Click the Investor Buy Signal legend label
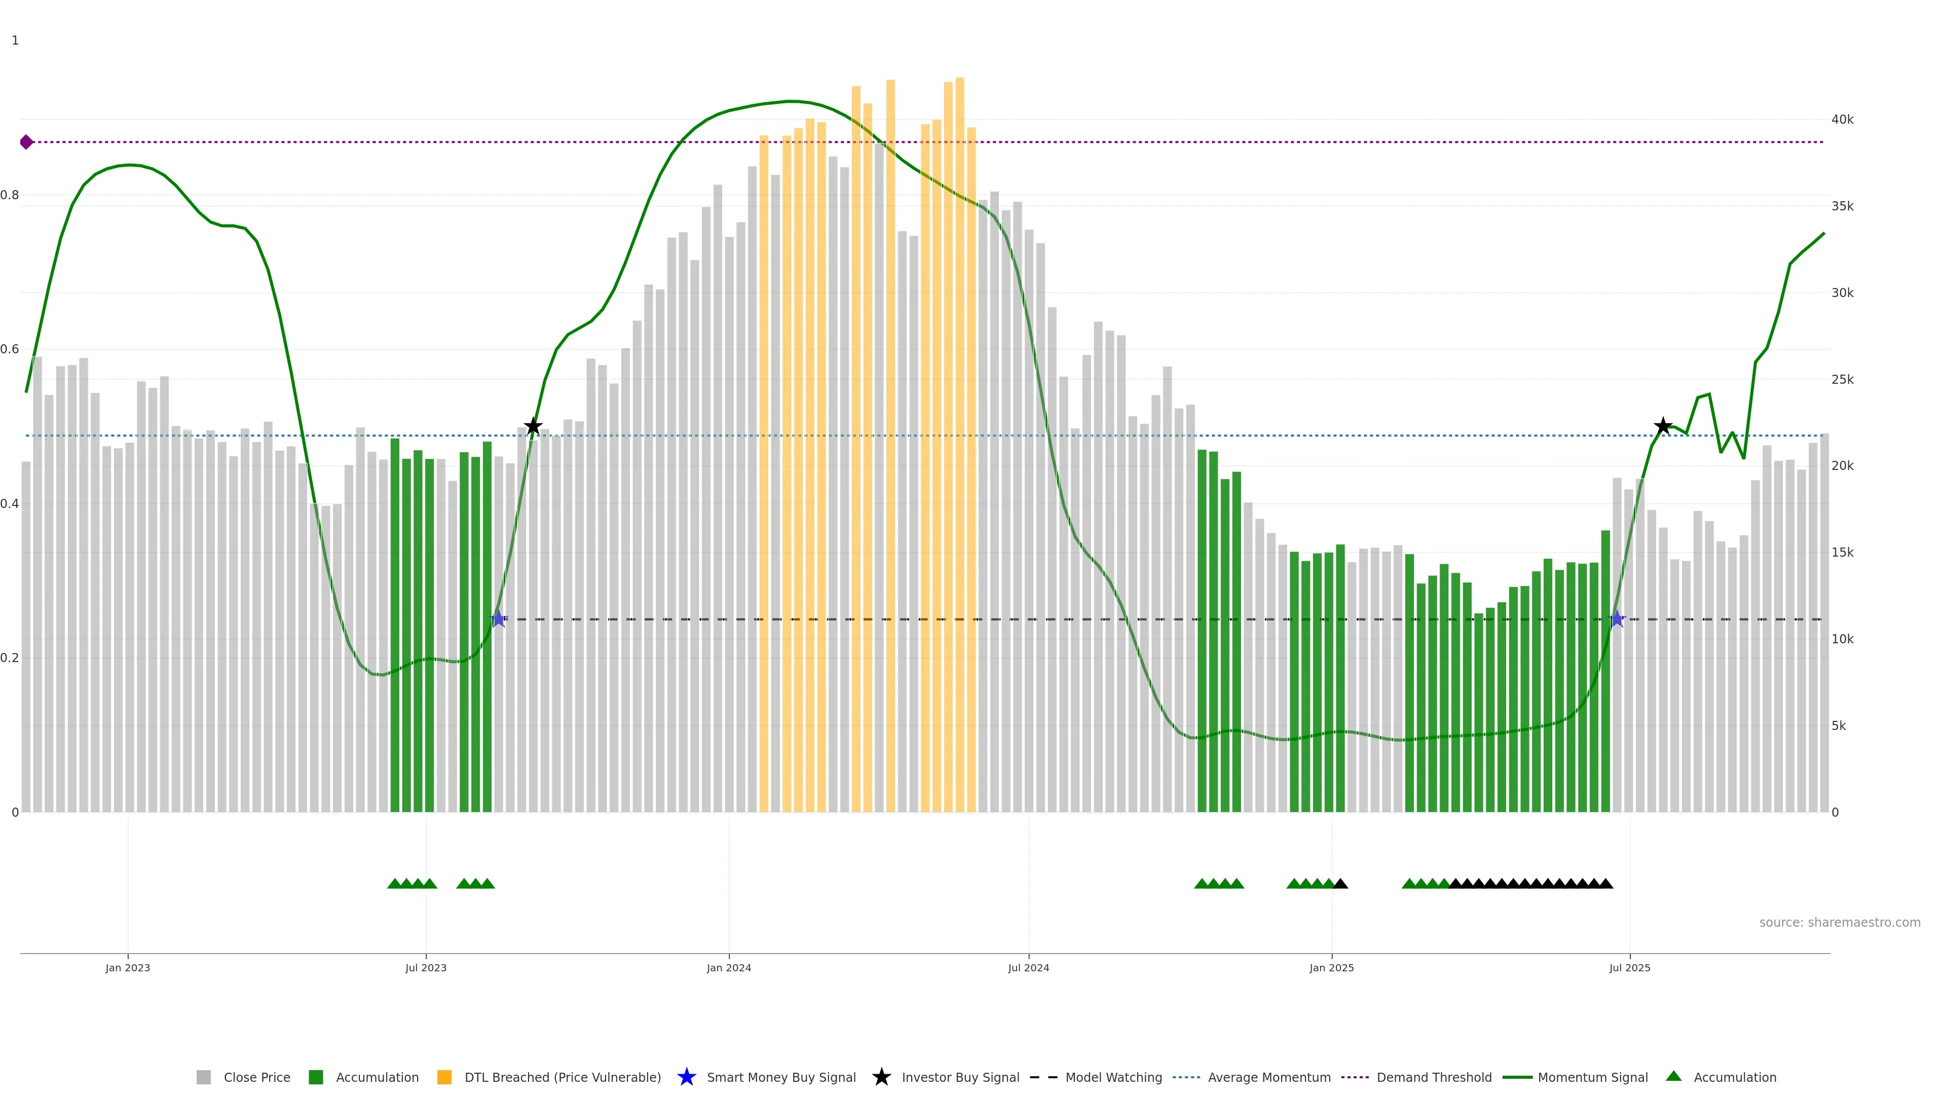This screenshot has width=1946, height=1095. coord(960,1077)
